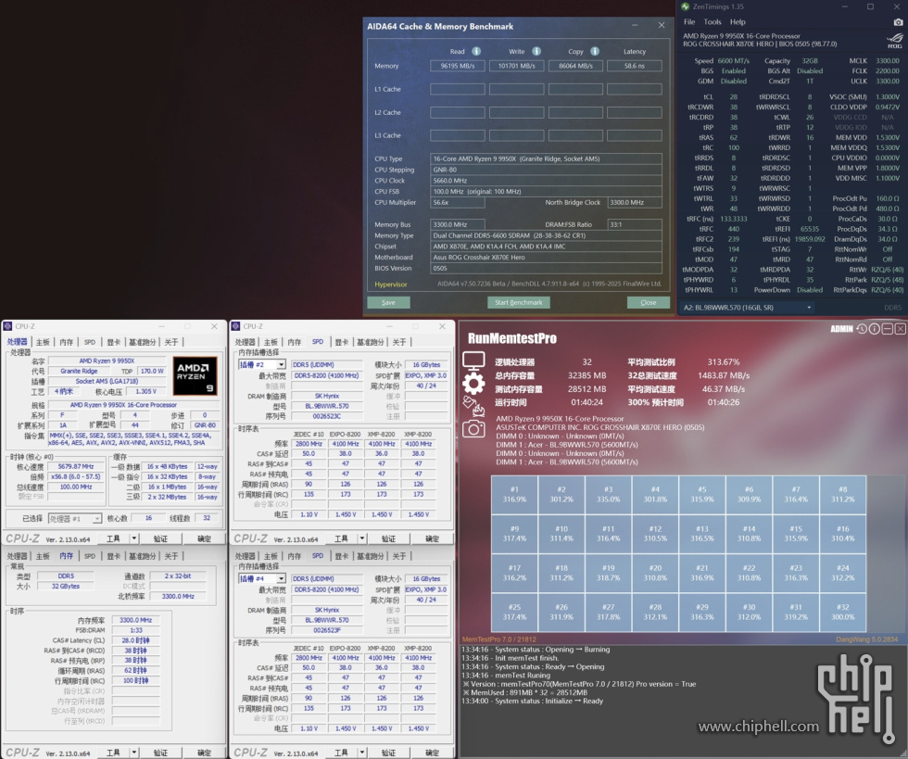Click Start Benchmark in AIDA64
This screenshot has height=759, width=908.
tap(518, 302)
